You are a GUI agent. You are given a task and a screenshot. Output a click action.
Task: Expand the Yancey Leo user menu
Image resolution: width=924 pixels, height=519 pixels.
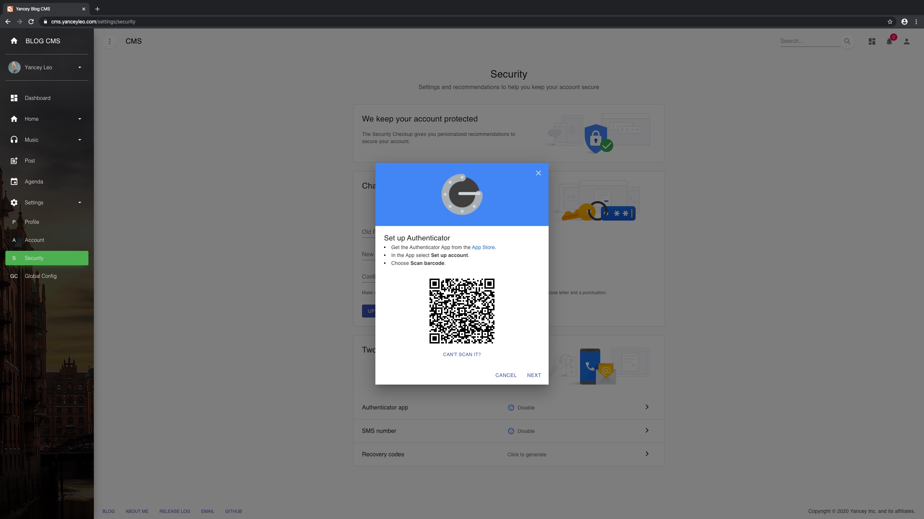click(80, 67)
